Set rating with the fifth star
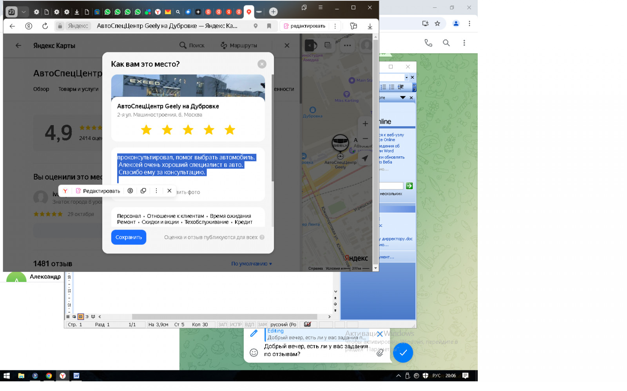The width and height of the screenshot is (627, 391). [x=230, y=129]
